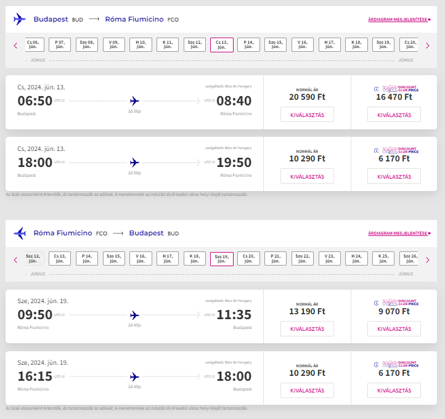The width and height of the screenshot is (445, 419).
Task: Show previous outbound dates with left arrow
Action: (15, 46)
